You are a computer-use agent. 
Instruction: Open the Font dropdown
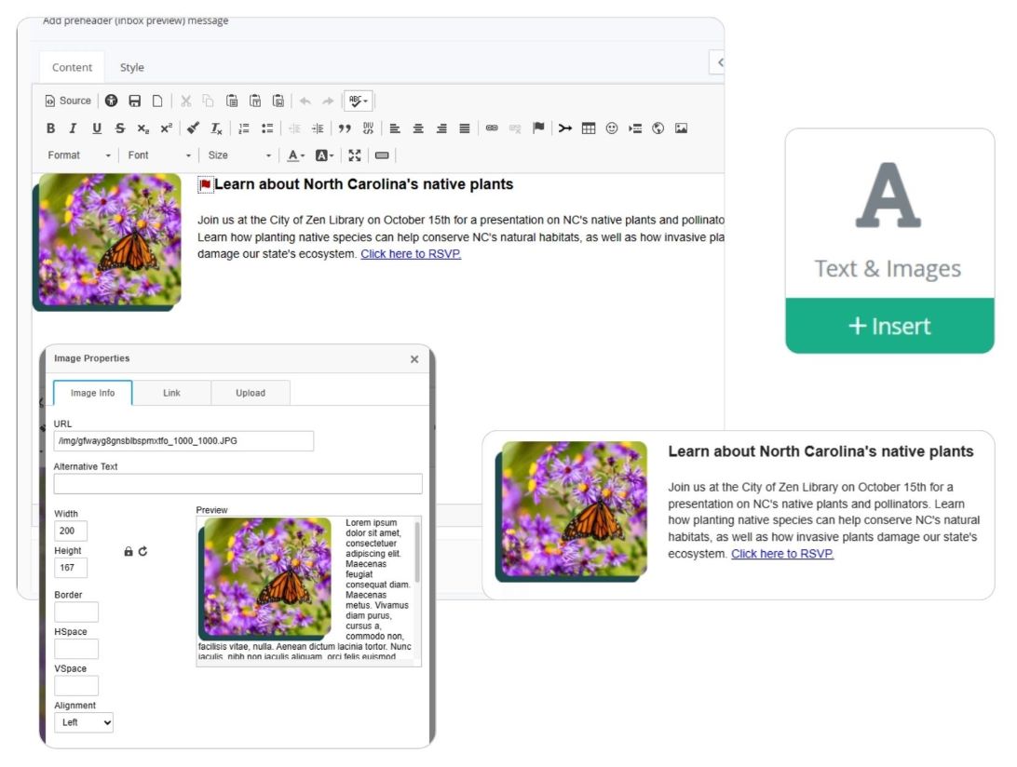pos(160,155)
